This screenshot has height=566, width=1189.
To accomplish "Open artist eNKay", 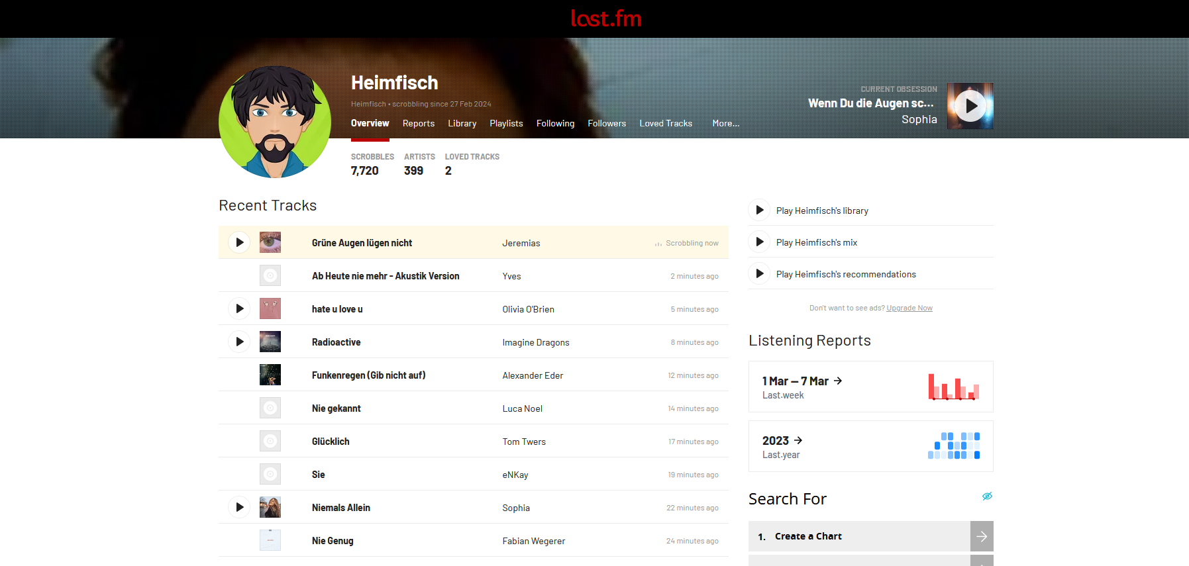I will (515, 475).
